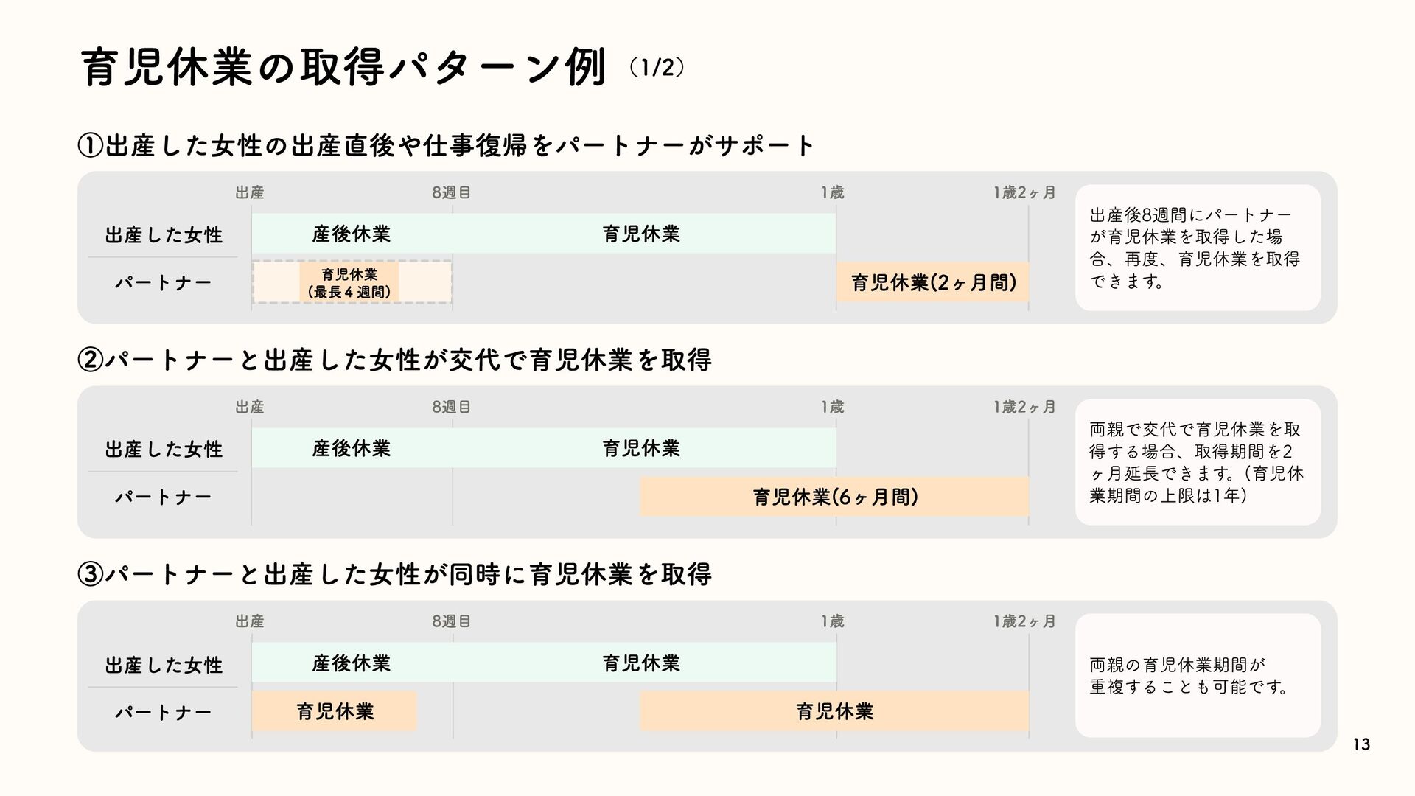Screen dimensions: 1415x796
Task: Click the note box starting 出産後8週間にパートナー
Action: 1198,248
